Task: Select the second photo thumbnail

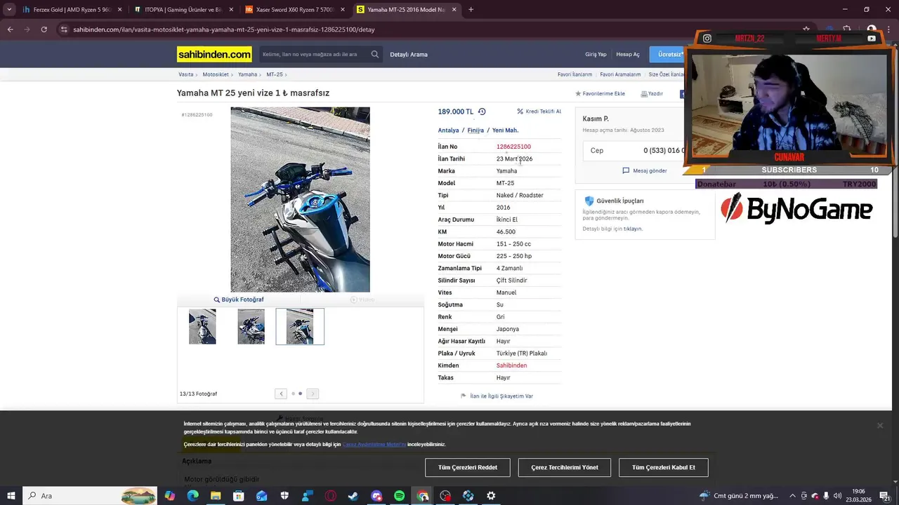Action: [x=251, y=327]
